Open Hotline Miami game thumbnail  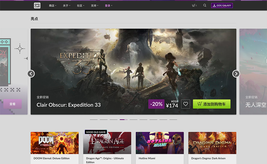coord(160,143)
